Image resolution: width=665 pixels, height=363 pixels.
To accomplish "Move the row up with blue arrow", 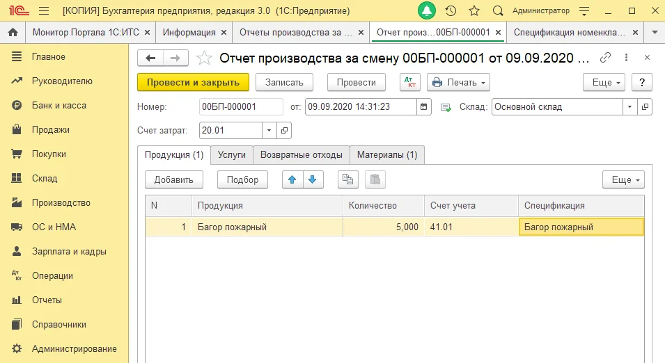I will coord(292,179).
